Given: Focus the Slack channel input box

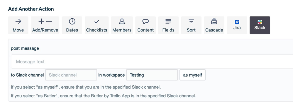Looking at the screenshot, I should (x=71, y=75).
